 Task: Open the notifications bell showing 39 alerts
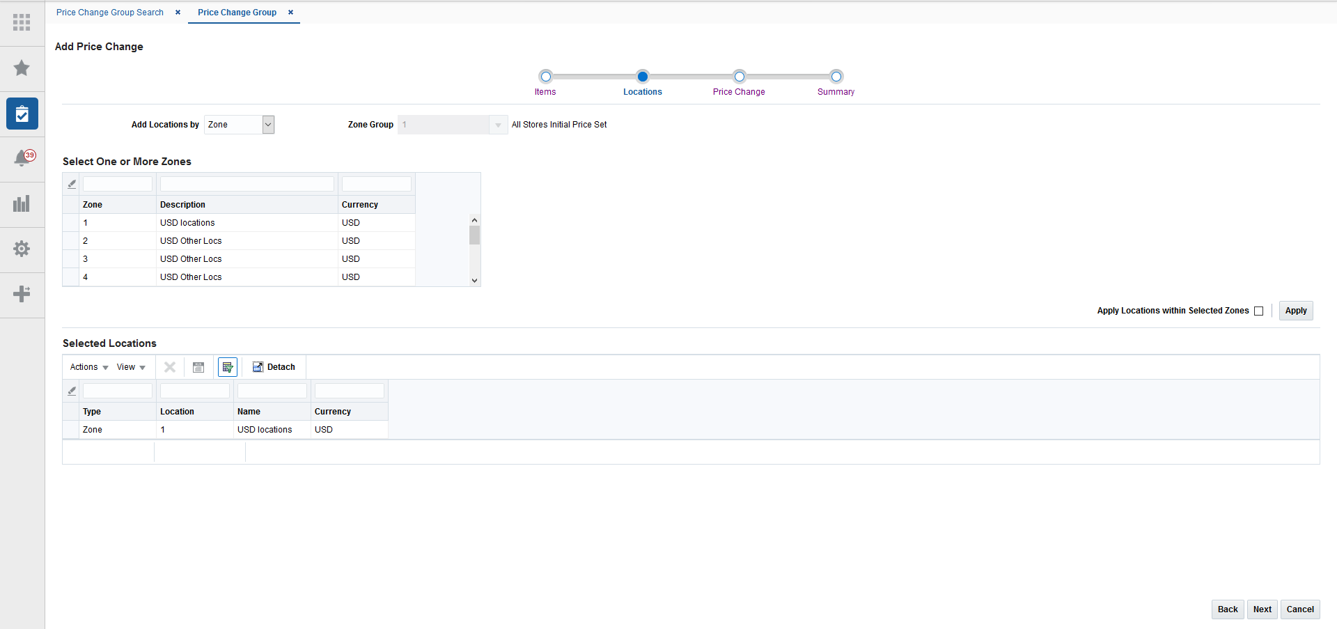tap(22, 159)
